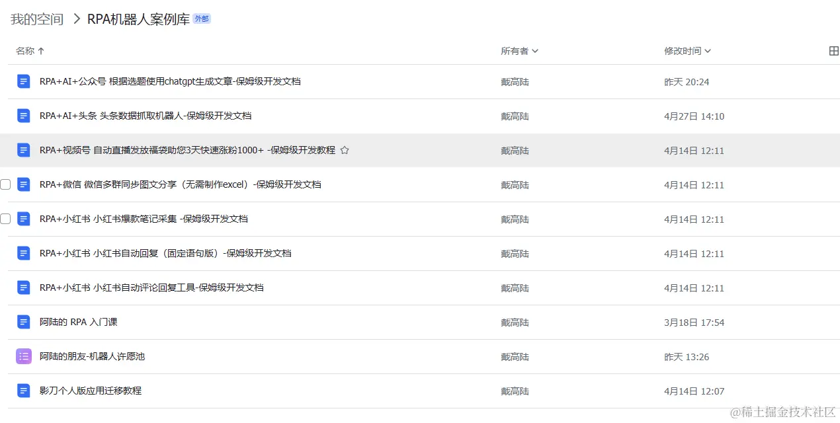Open the 修改时间 sort dropdown

click(687, 51)
